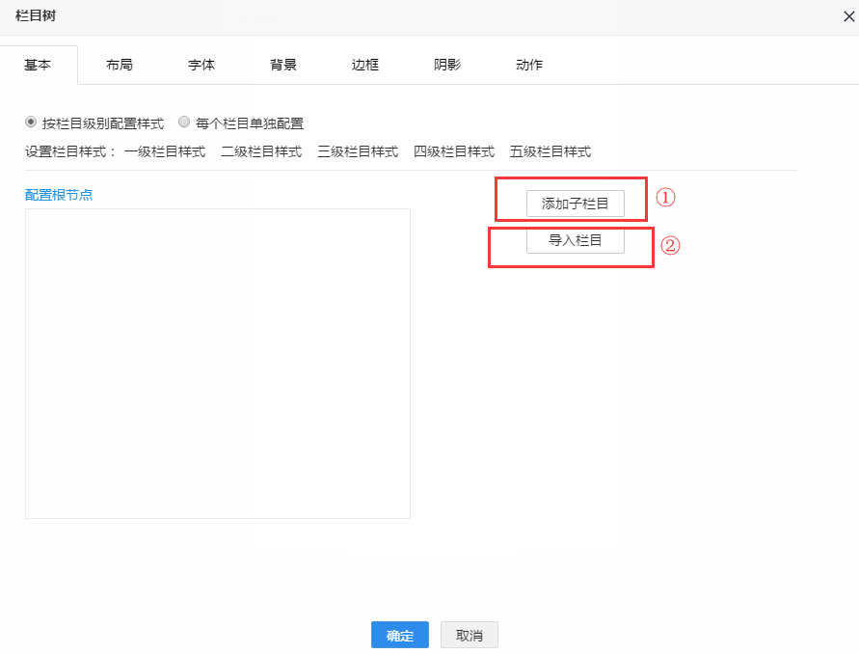Open the 布局 tab
859x654 pixels.
[x=120, y=65]
